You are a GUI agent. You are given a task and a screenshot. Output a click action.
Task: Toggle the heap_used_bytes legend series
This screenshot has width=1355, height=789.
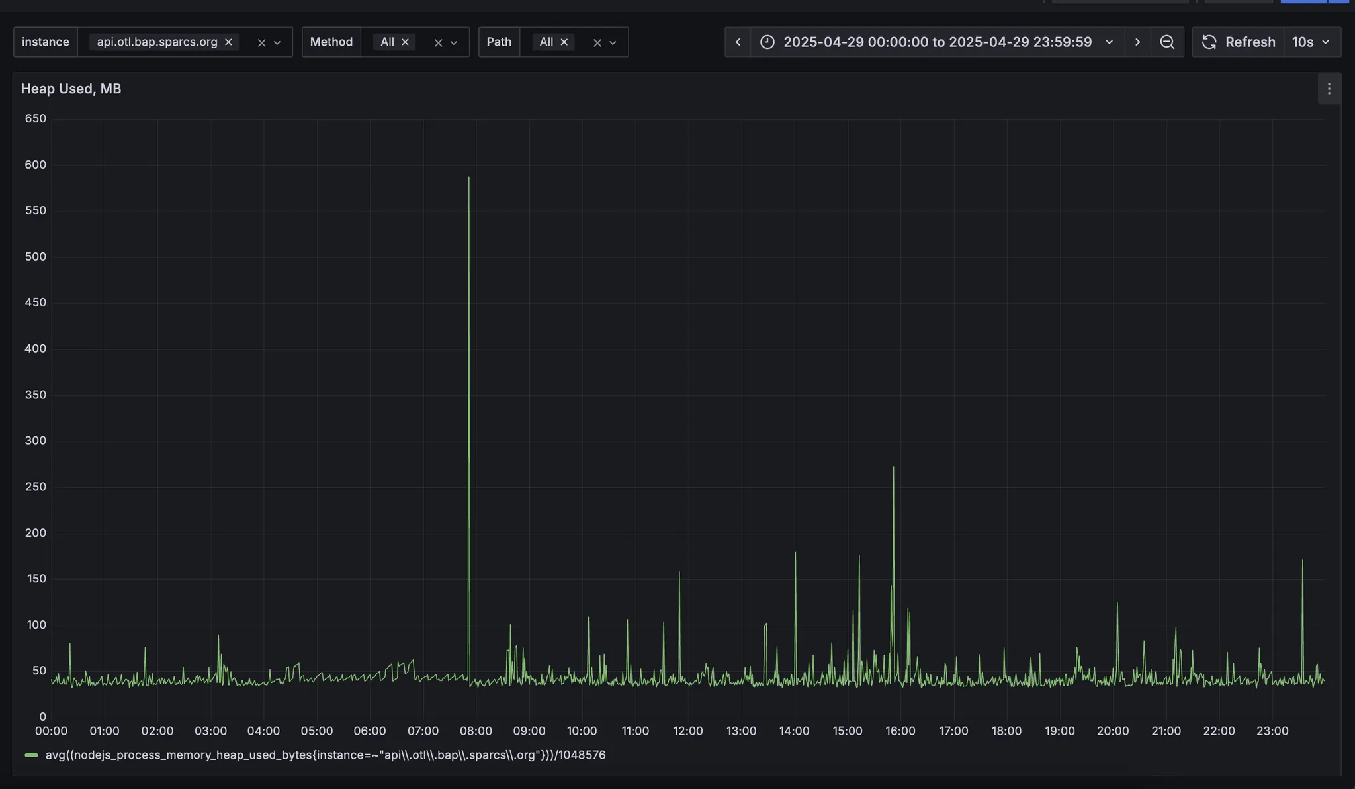[325, 755]
